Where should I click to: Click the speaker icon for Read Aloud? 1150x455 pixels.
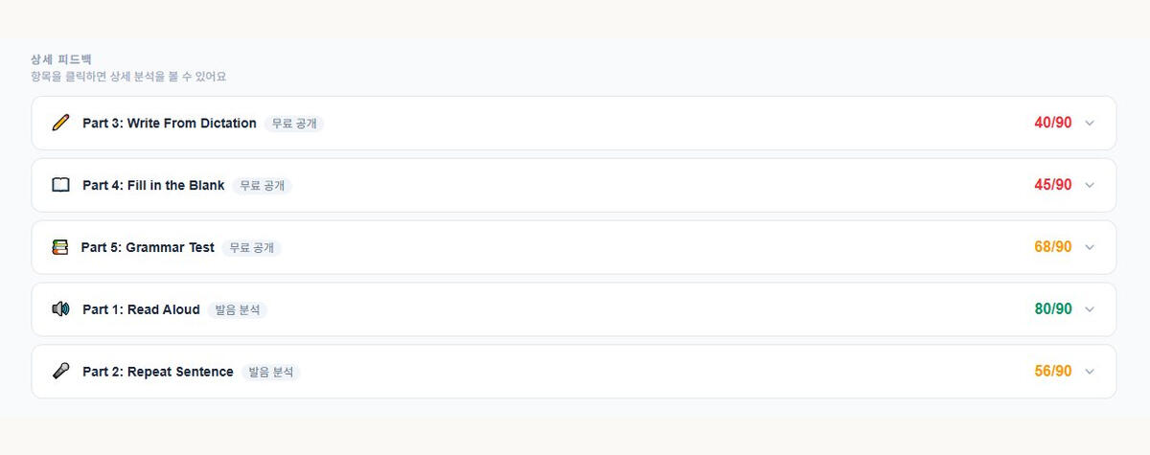click(60, 309)
